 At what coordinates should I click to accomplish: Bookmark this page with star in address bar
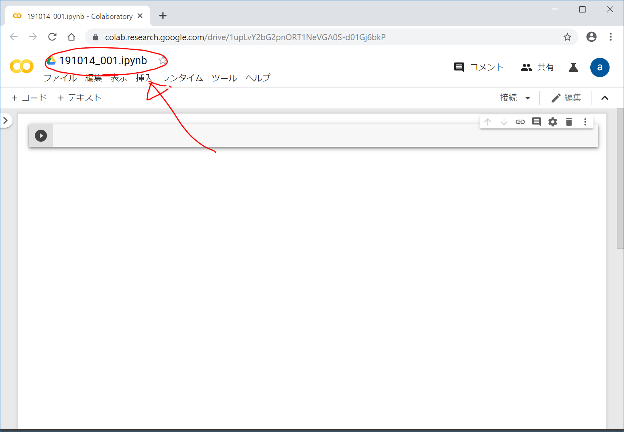coord(567,37)
